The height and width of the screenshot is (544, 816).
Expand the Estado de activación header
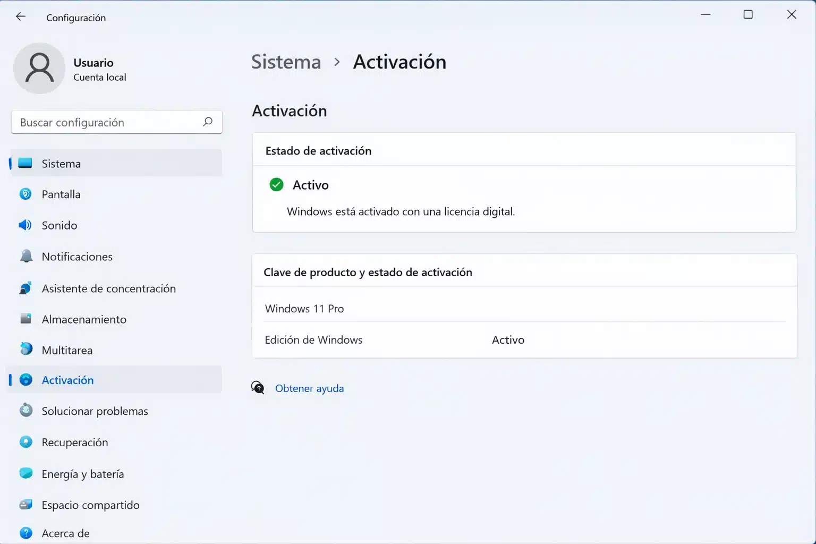pyautogui.click(x=524, y=150)
